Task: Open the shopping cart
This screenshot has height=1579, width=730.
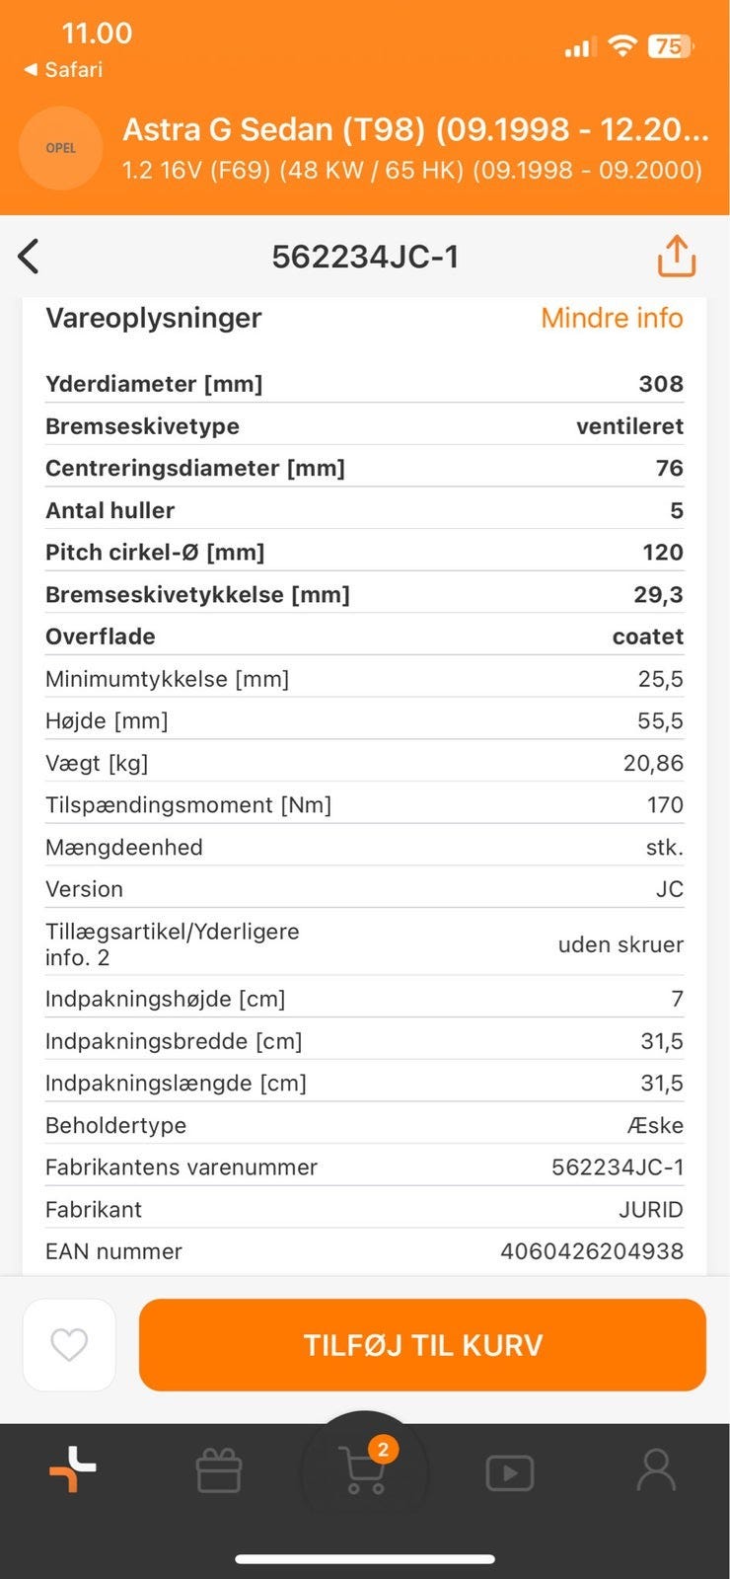Action: (363, 1472)
